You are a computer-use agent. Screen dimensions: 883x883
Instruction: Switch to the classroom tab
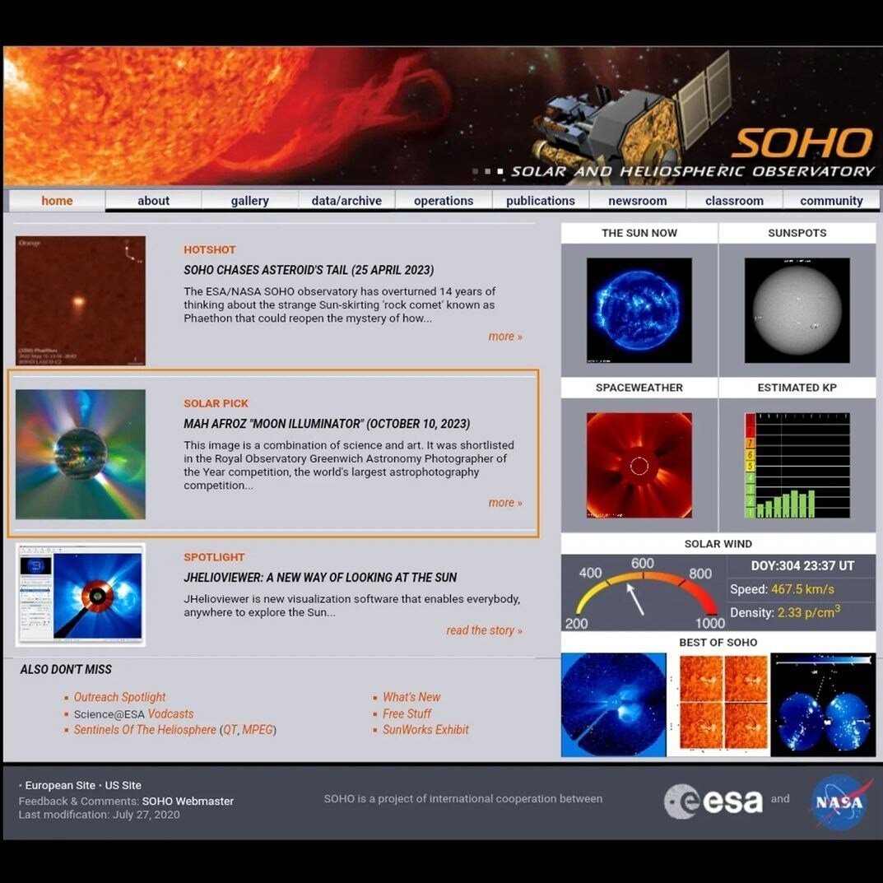[734, 201]
